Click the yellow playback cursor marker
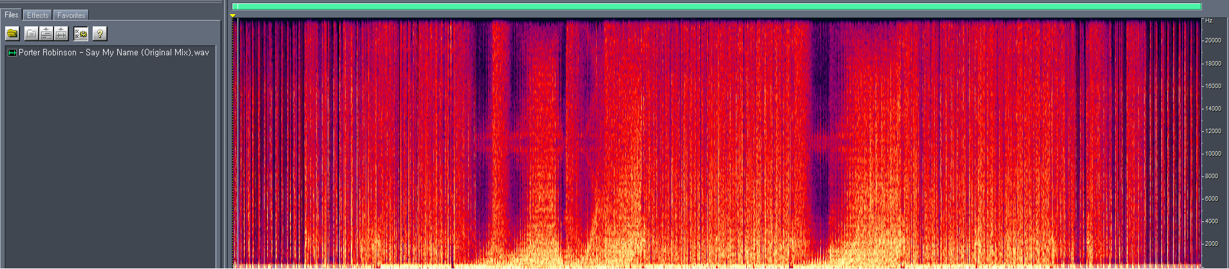 [233, 15]
